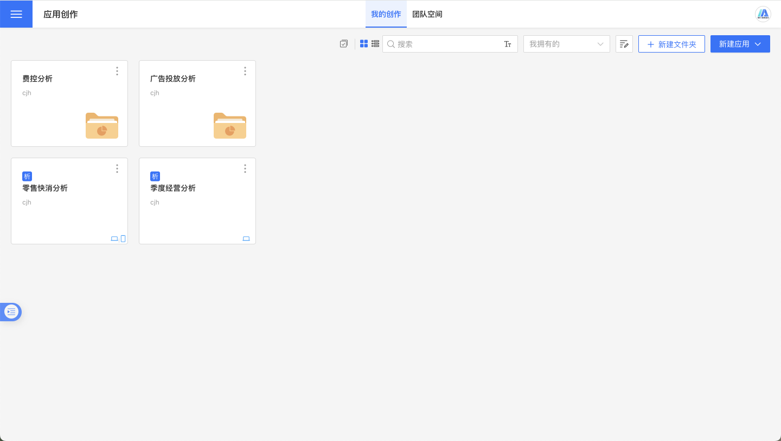Open more options for 季度经营分析 app
The height and width of the screenshot is (441, 781).
(x=245, y=168)
